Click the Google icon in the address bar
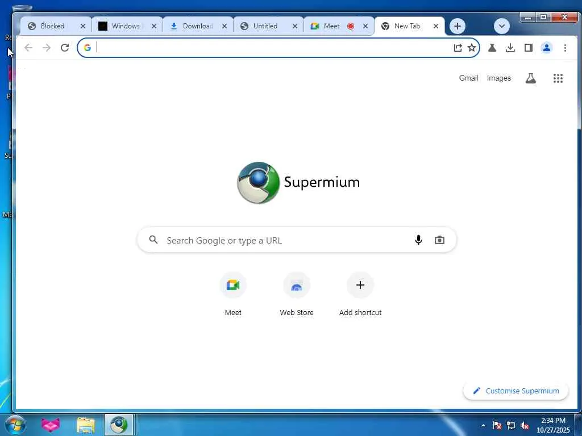Screen dimensions: 582x436 point(87,48)
